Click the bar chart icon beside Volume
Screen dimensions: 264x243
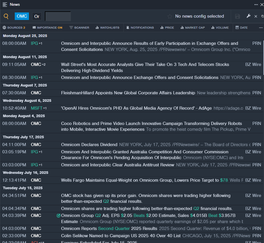[x=213, y=27]
